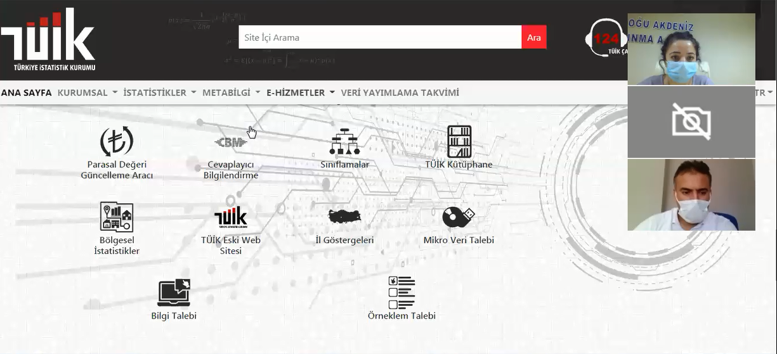777x354 pixels.
Task: Click the Ara search button
Action: [x=534, y=37]
